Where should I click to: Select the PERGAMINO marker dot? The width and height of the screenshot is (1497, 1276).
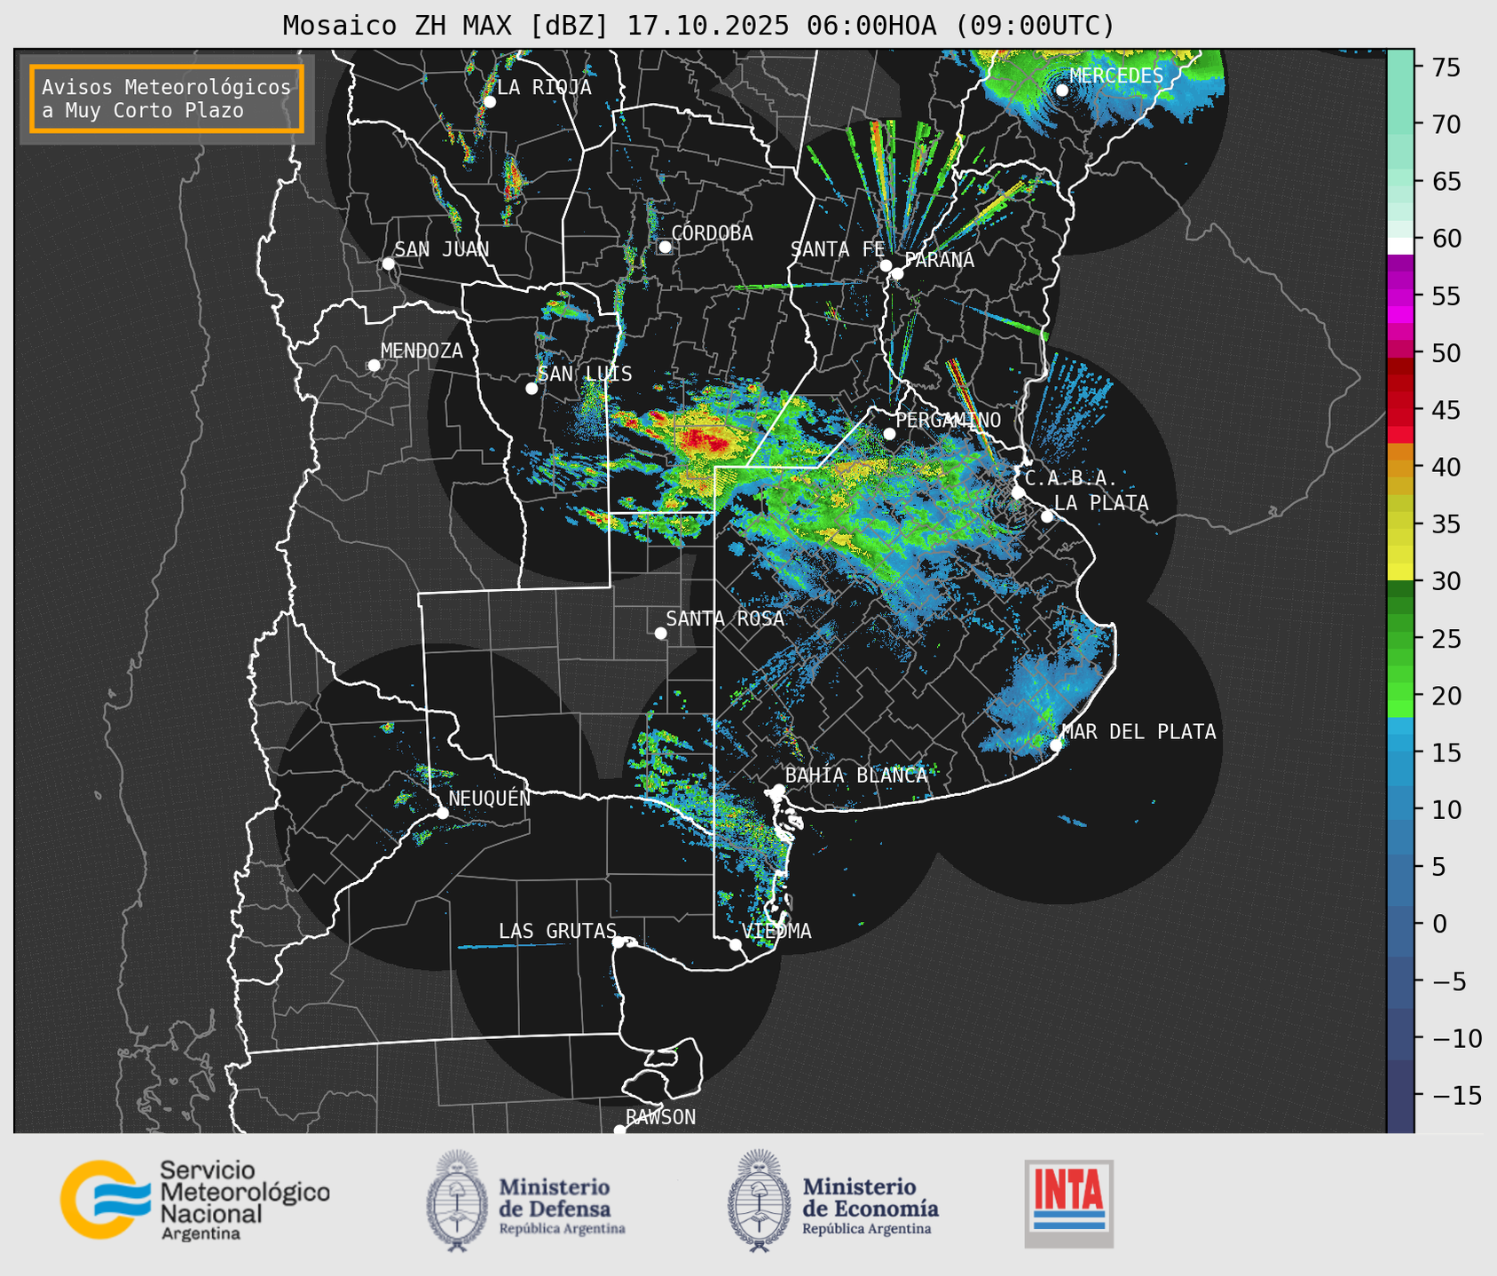click(889, 434)
